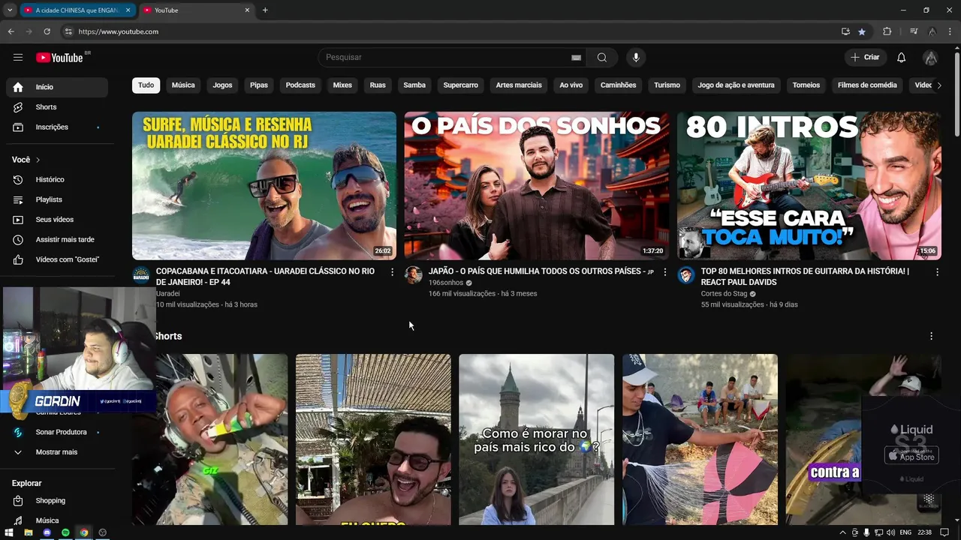
Task: Open Shopping under Explorar
Action: (x=57, y=501)
